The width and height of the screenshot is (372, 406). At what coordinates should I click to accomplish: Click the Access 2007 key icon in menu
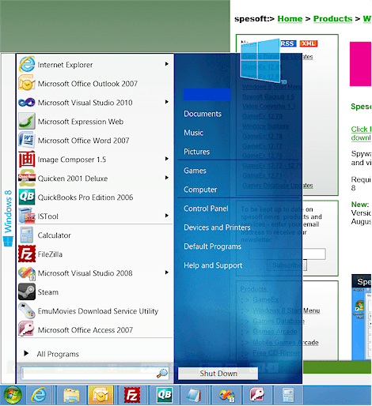27,329
